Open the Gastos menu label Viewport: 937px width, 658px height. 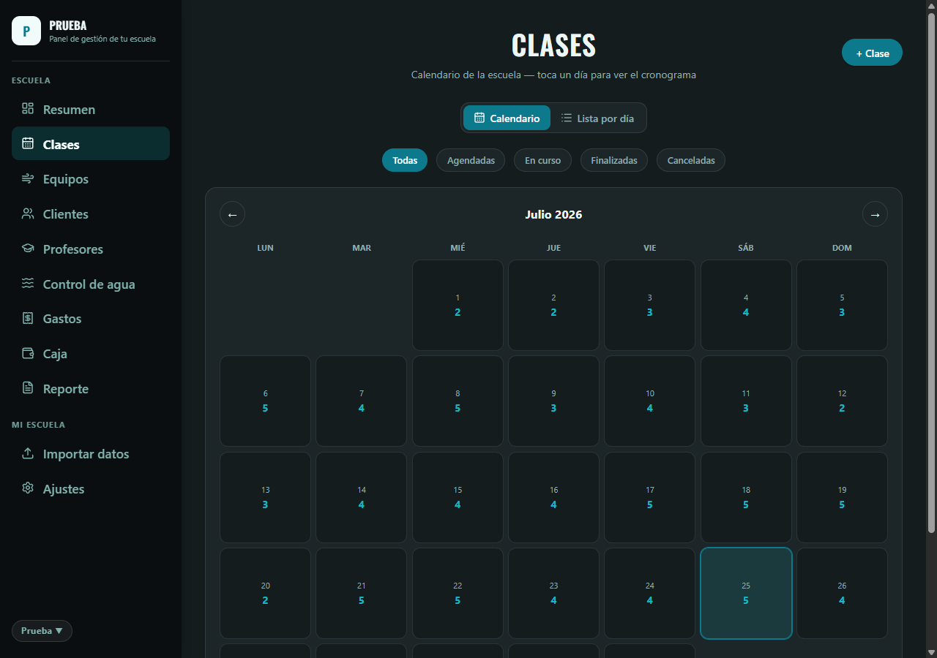62,319
